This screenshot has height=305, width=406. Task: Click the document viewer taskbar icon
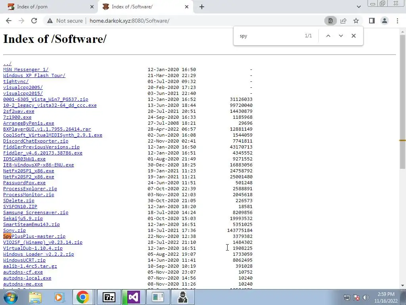click(x=158, y=297)
